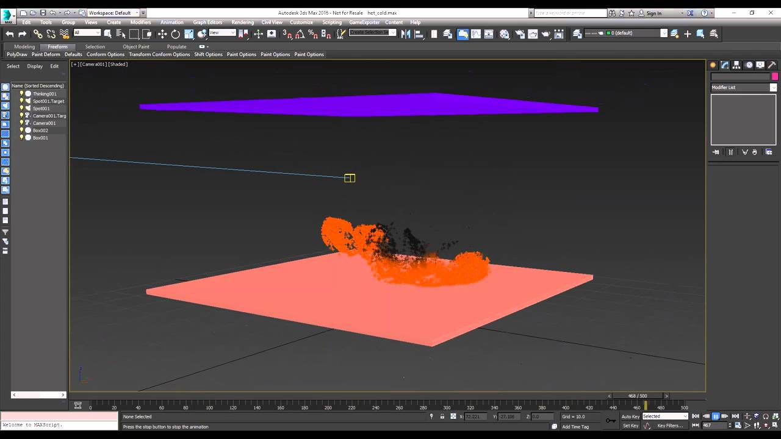The image size is (781, 439).
Task: Click the Render Production teapot icon
Action: (546, 34)
